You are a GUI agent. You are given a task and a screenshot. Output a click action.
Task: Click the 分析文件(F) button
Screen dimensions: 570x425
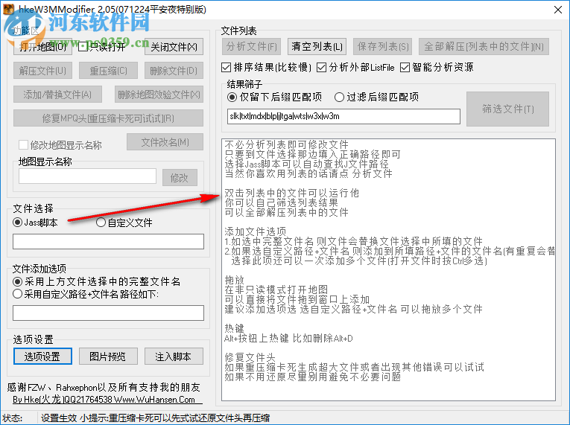point(252,46)
